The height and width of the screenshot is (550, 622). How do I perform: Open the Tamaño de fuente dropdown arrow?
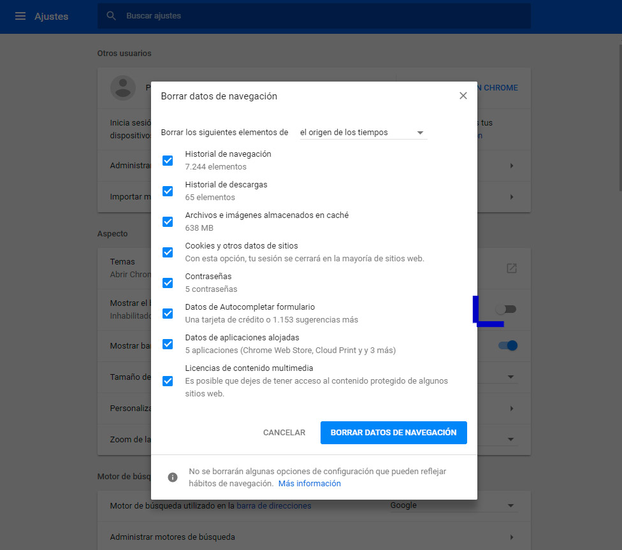pos(510,377)
